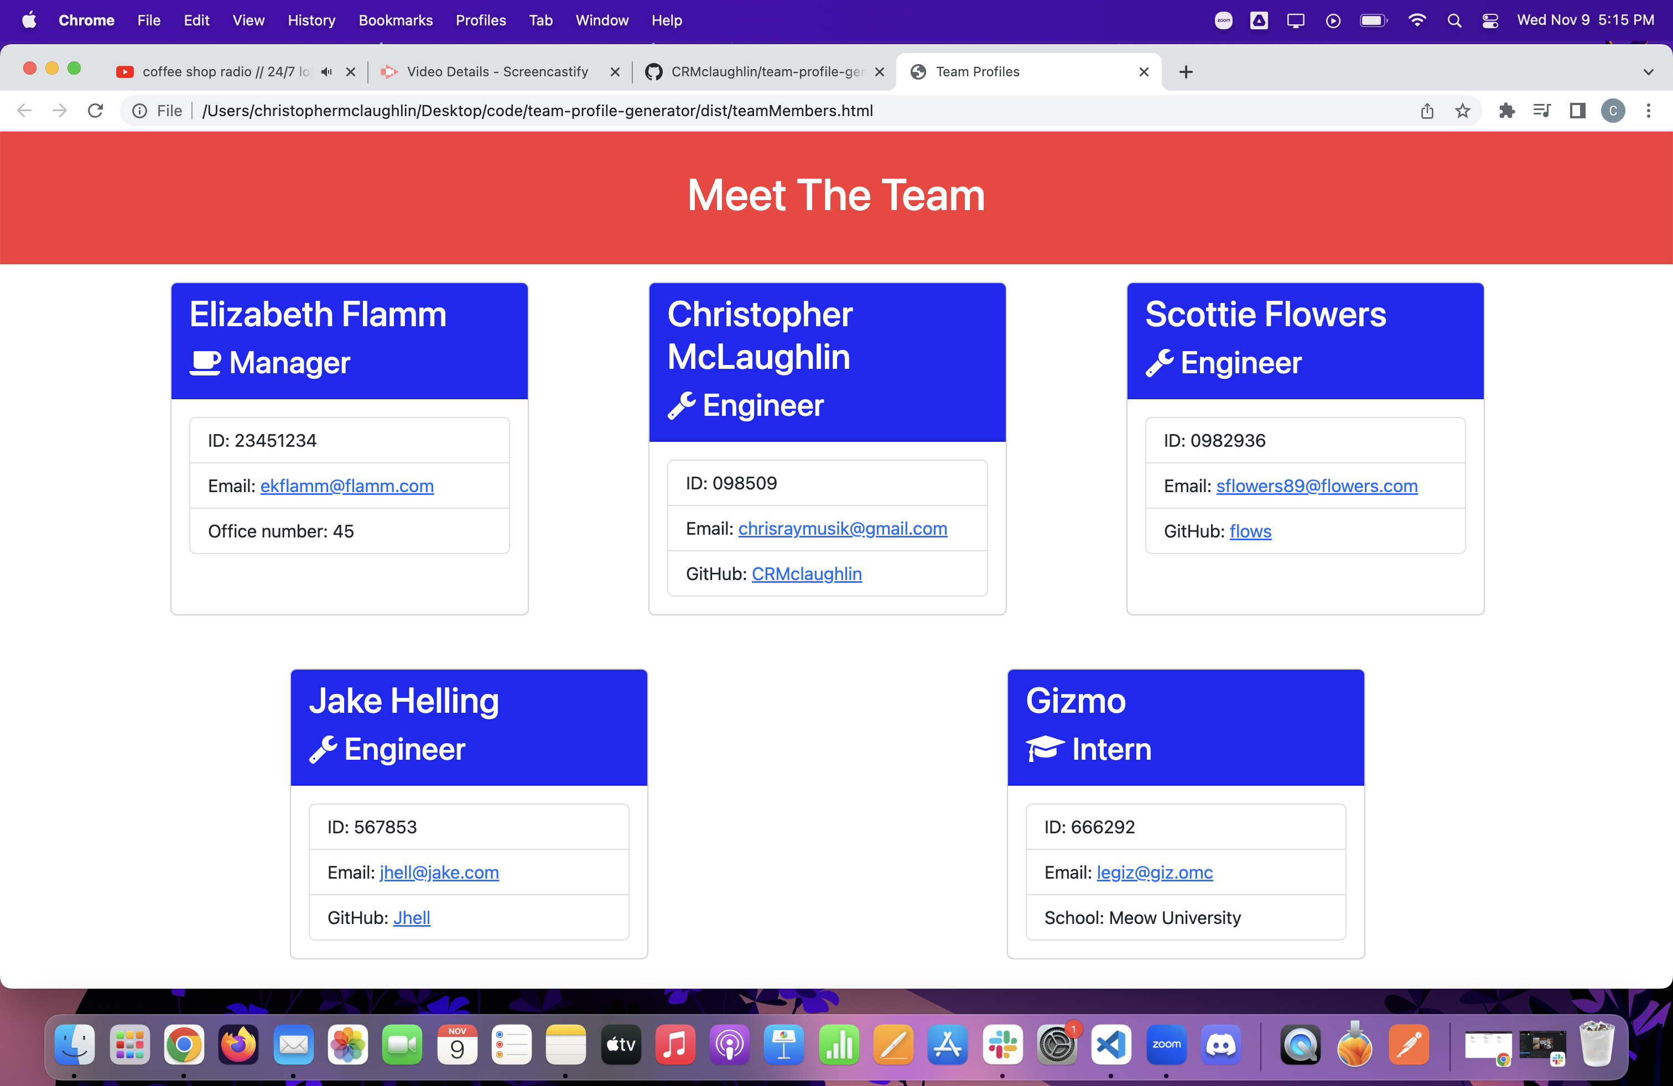Viewport: 1673px width, 1086px height.
Task: Open the GitHub icon on the CRMclaughlin tab
Action: click(653, 71)
